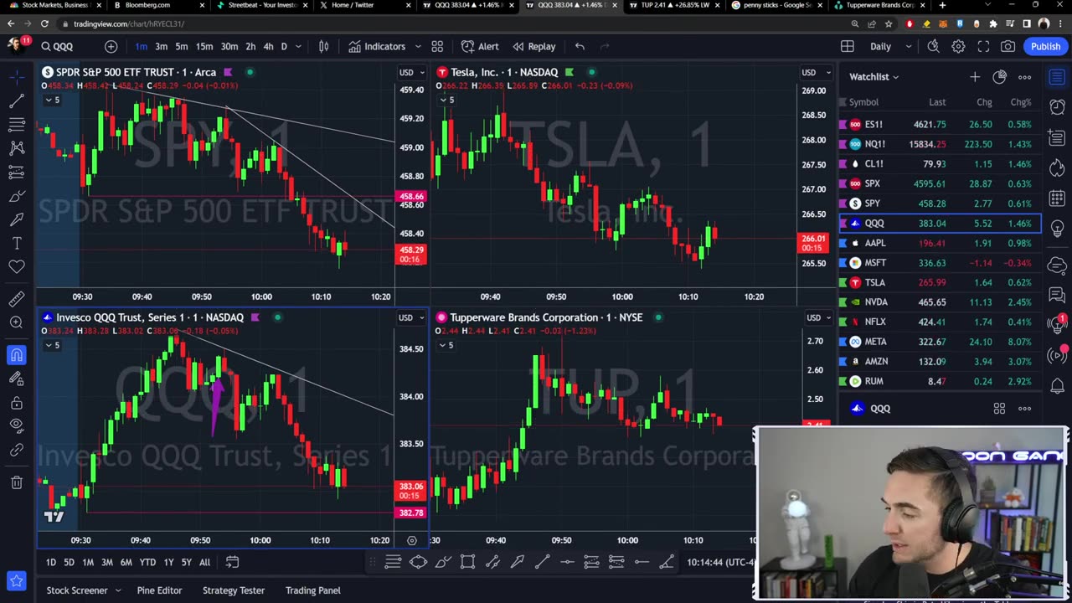Expand the Watchlist dropdown
This screenshot has width=1072, height=603.
[x=874, y=77]
